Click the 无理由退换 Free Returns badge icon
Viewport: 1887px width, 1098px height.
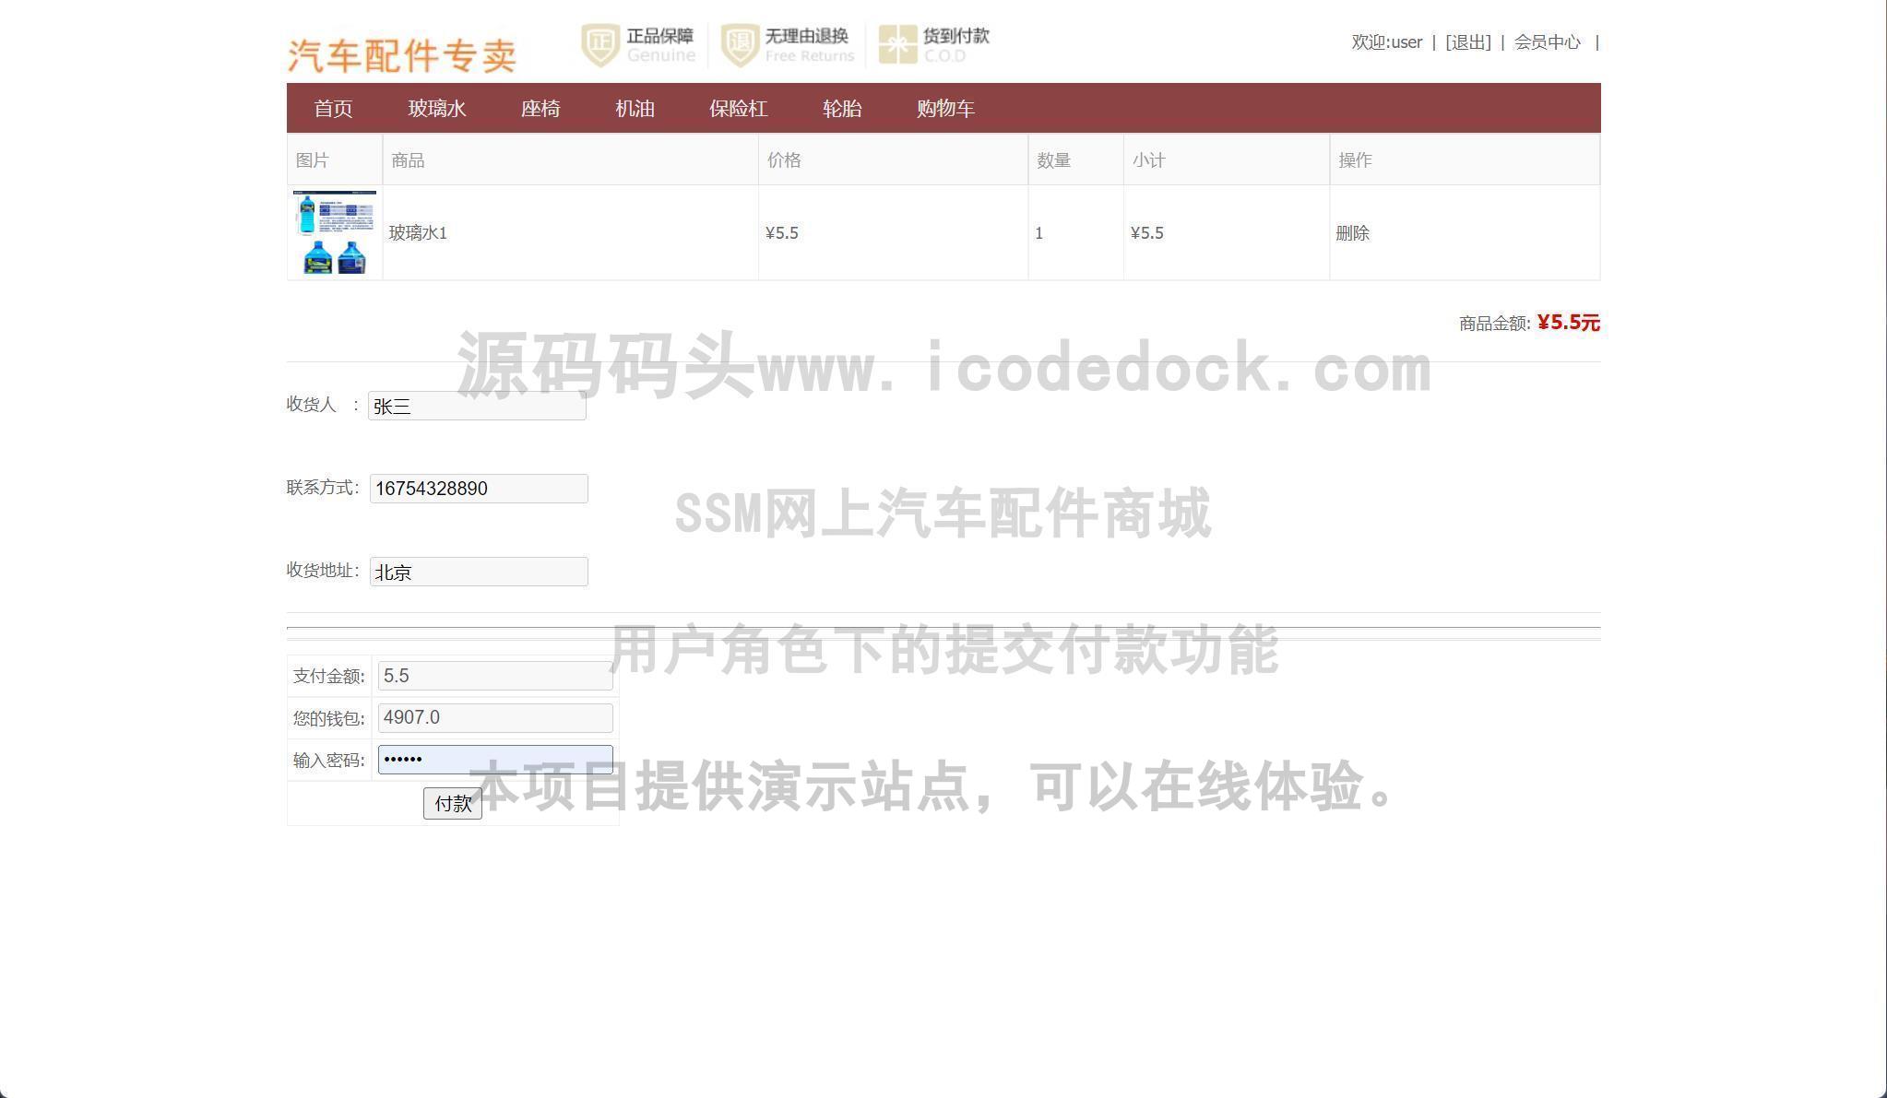[740, 44]
